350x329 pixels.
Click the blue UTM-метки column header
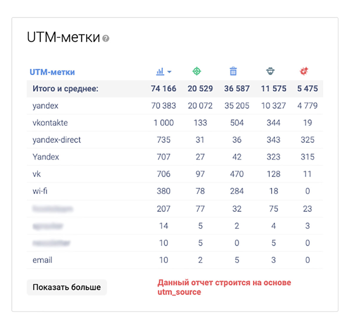[x=52, y=72]
